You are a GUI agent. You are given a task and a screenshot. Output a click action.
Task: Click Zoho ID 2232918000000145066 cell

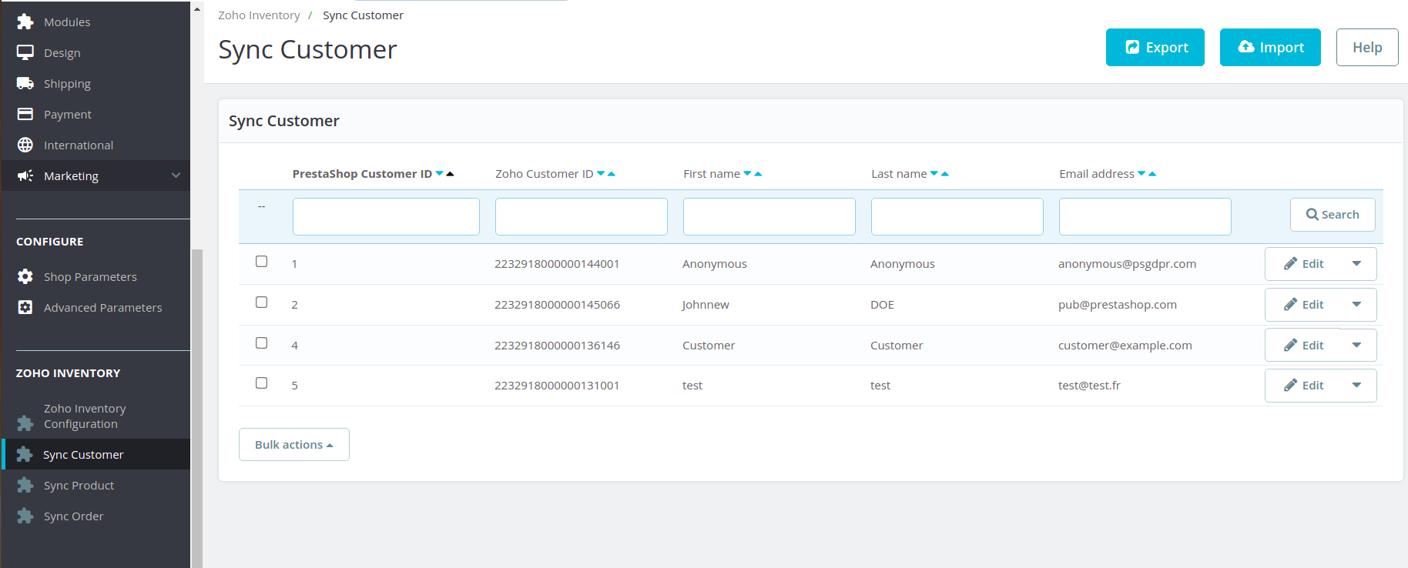tap(557, 305)
